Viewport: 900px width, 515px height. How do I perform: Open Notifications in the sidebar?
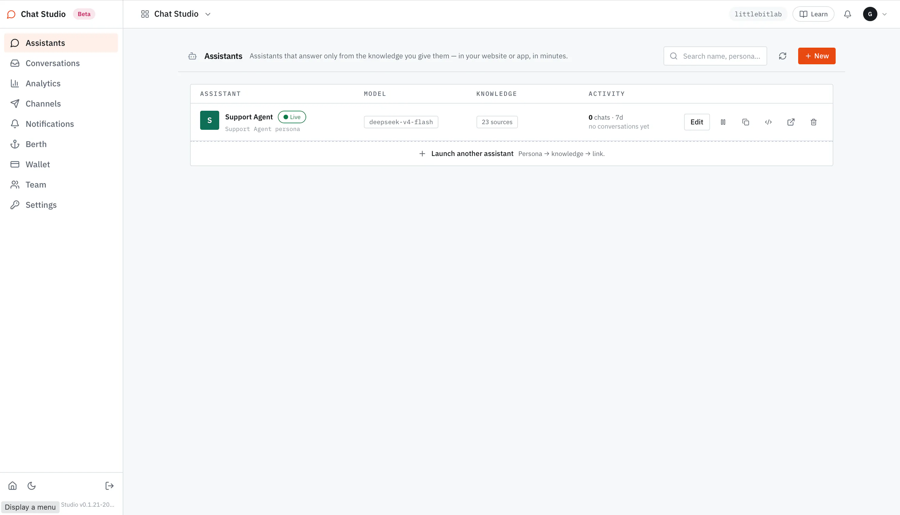(x=61, y=124)
